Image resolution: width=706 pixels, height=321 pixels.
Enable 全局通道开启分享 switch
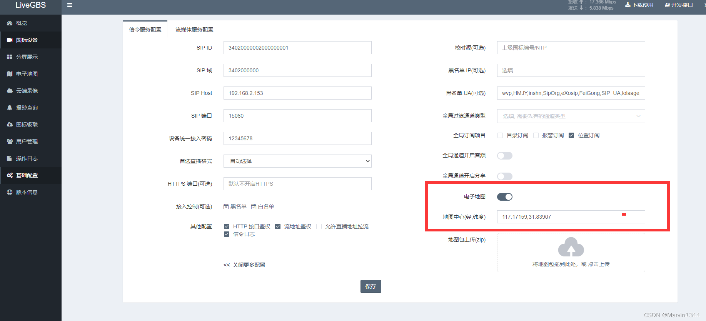coord(505,176)
